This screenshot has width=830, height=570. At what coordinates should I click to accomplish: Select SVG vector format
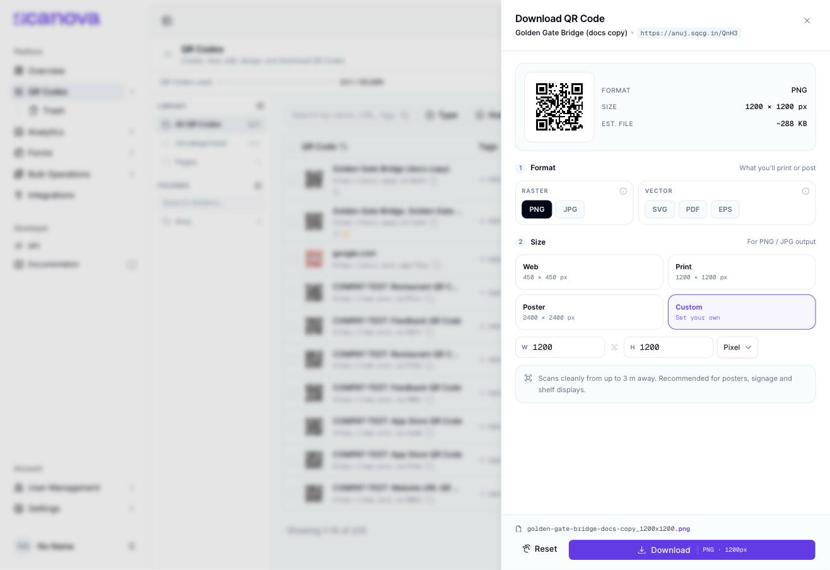(660, 209)
